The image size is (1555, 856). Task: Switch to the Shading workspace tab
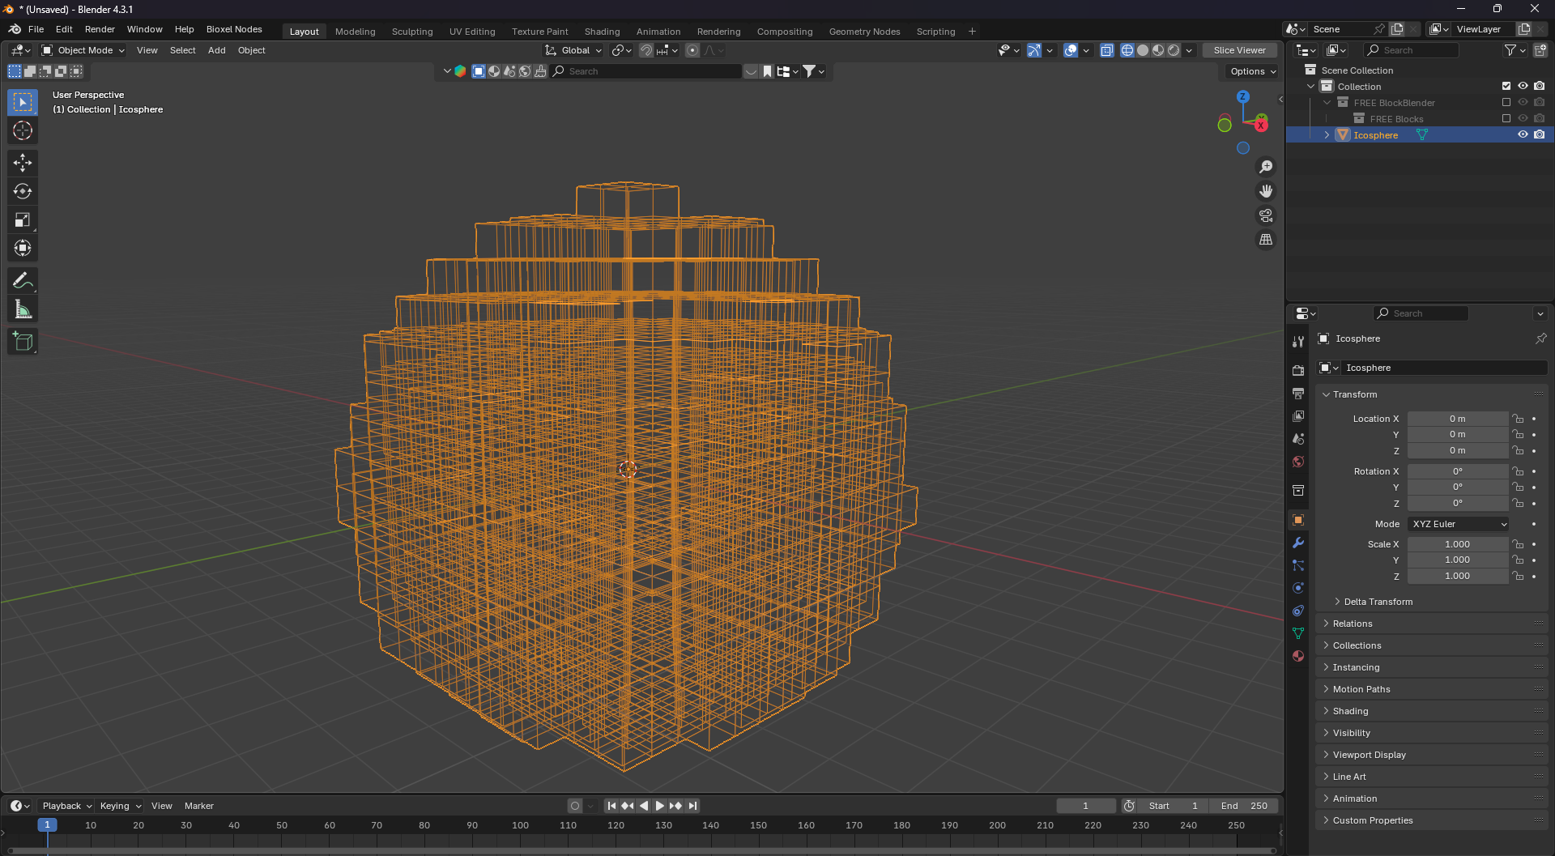(x=602, y=32)
